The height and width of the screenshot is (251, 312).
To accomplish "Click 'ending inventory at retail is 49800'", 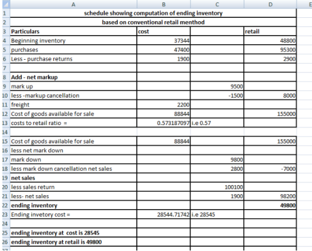I will coord(74,242).
